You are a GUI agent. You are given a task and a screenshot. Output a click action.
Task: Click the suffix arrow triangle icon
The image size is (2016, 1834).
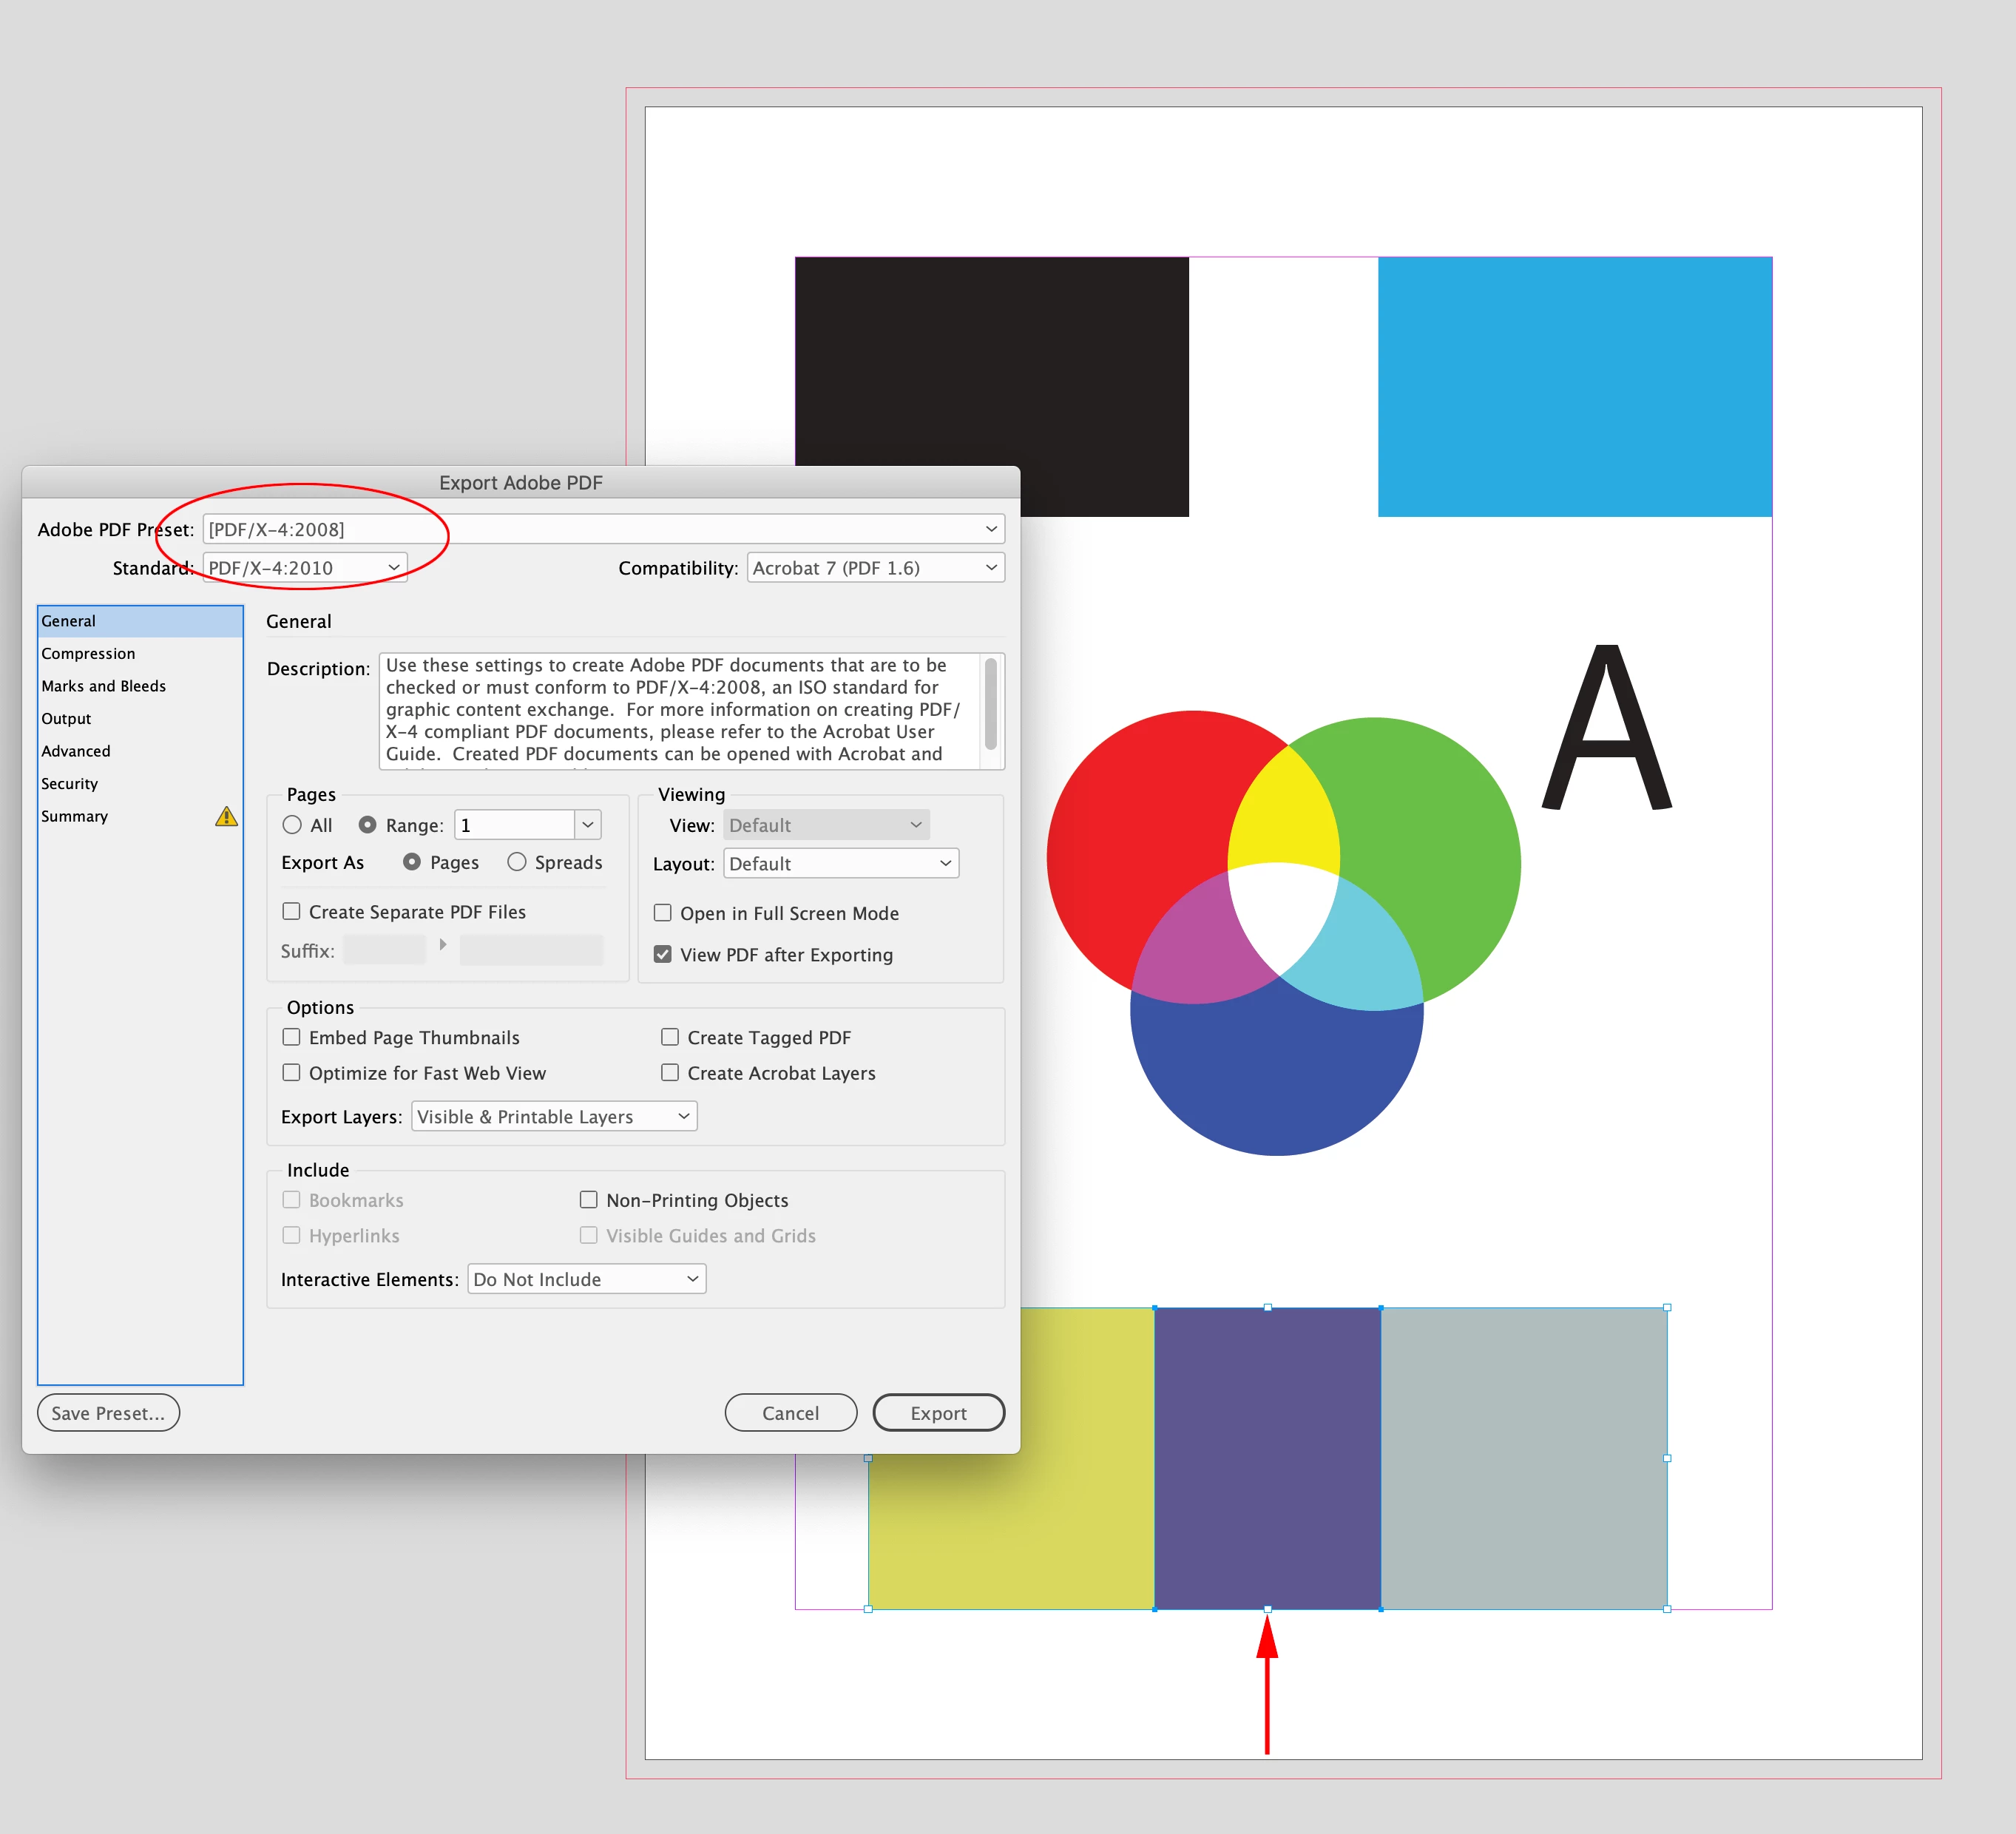pyautogui.click(x=443, y=945)
